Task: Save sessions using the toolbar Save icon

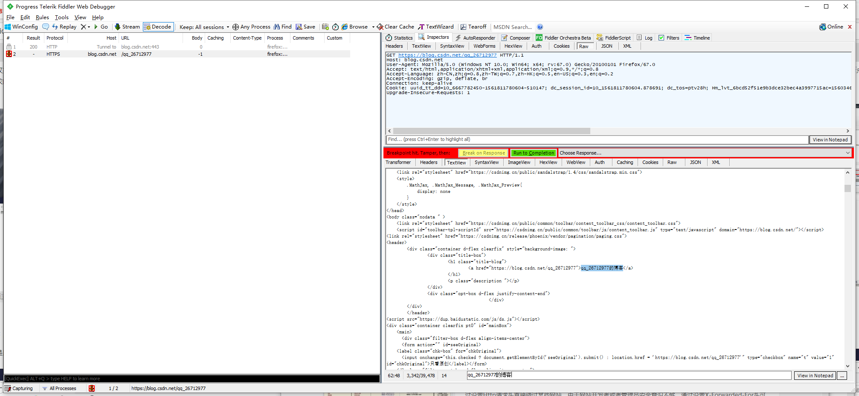Action: (305, 27)
